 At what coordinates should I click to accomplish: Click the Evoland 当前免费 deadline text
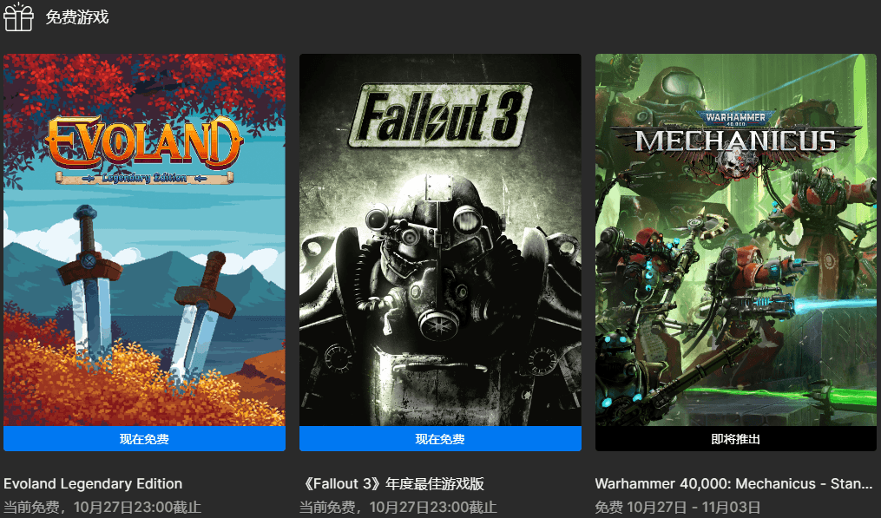pos(102,508)
